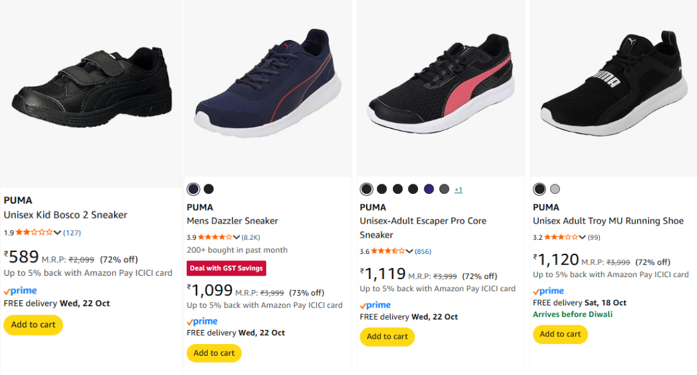Click the stars under Escaper Pro Core Sneaker
Screen dimensions: 697x375
(x=388, y=251)
